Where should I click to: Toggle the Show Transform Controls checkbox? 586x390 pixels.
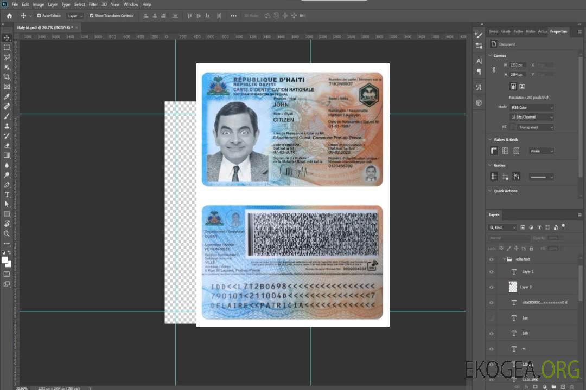tap(91, 16)
